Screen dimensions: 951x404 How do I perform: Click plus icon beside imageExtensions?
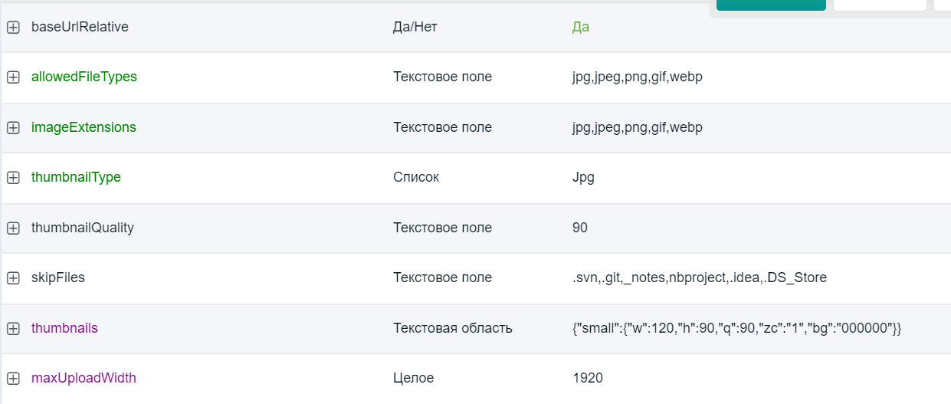[x=13, y=128]
